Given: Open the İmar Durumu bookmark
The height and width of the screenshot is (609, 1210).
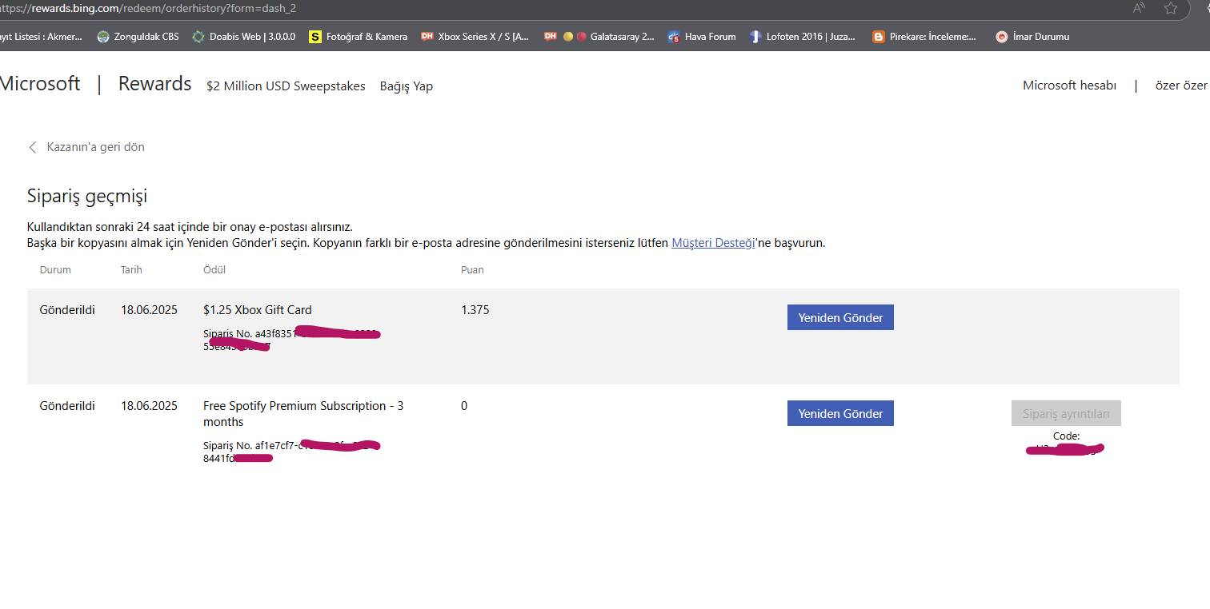Looking at the screenshot, I should pos(1032,37).
